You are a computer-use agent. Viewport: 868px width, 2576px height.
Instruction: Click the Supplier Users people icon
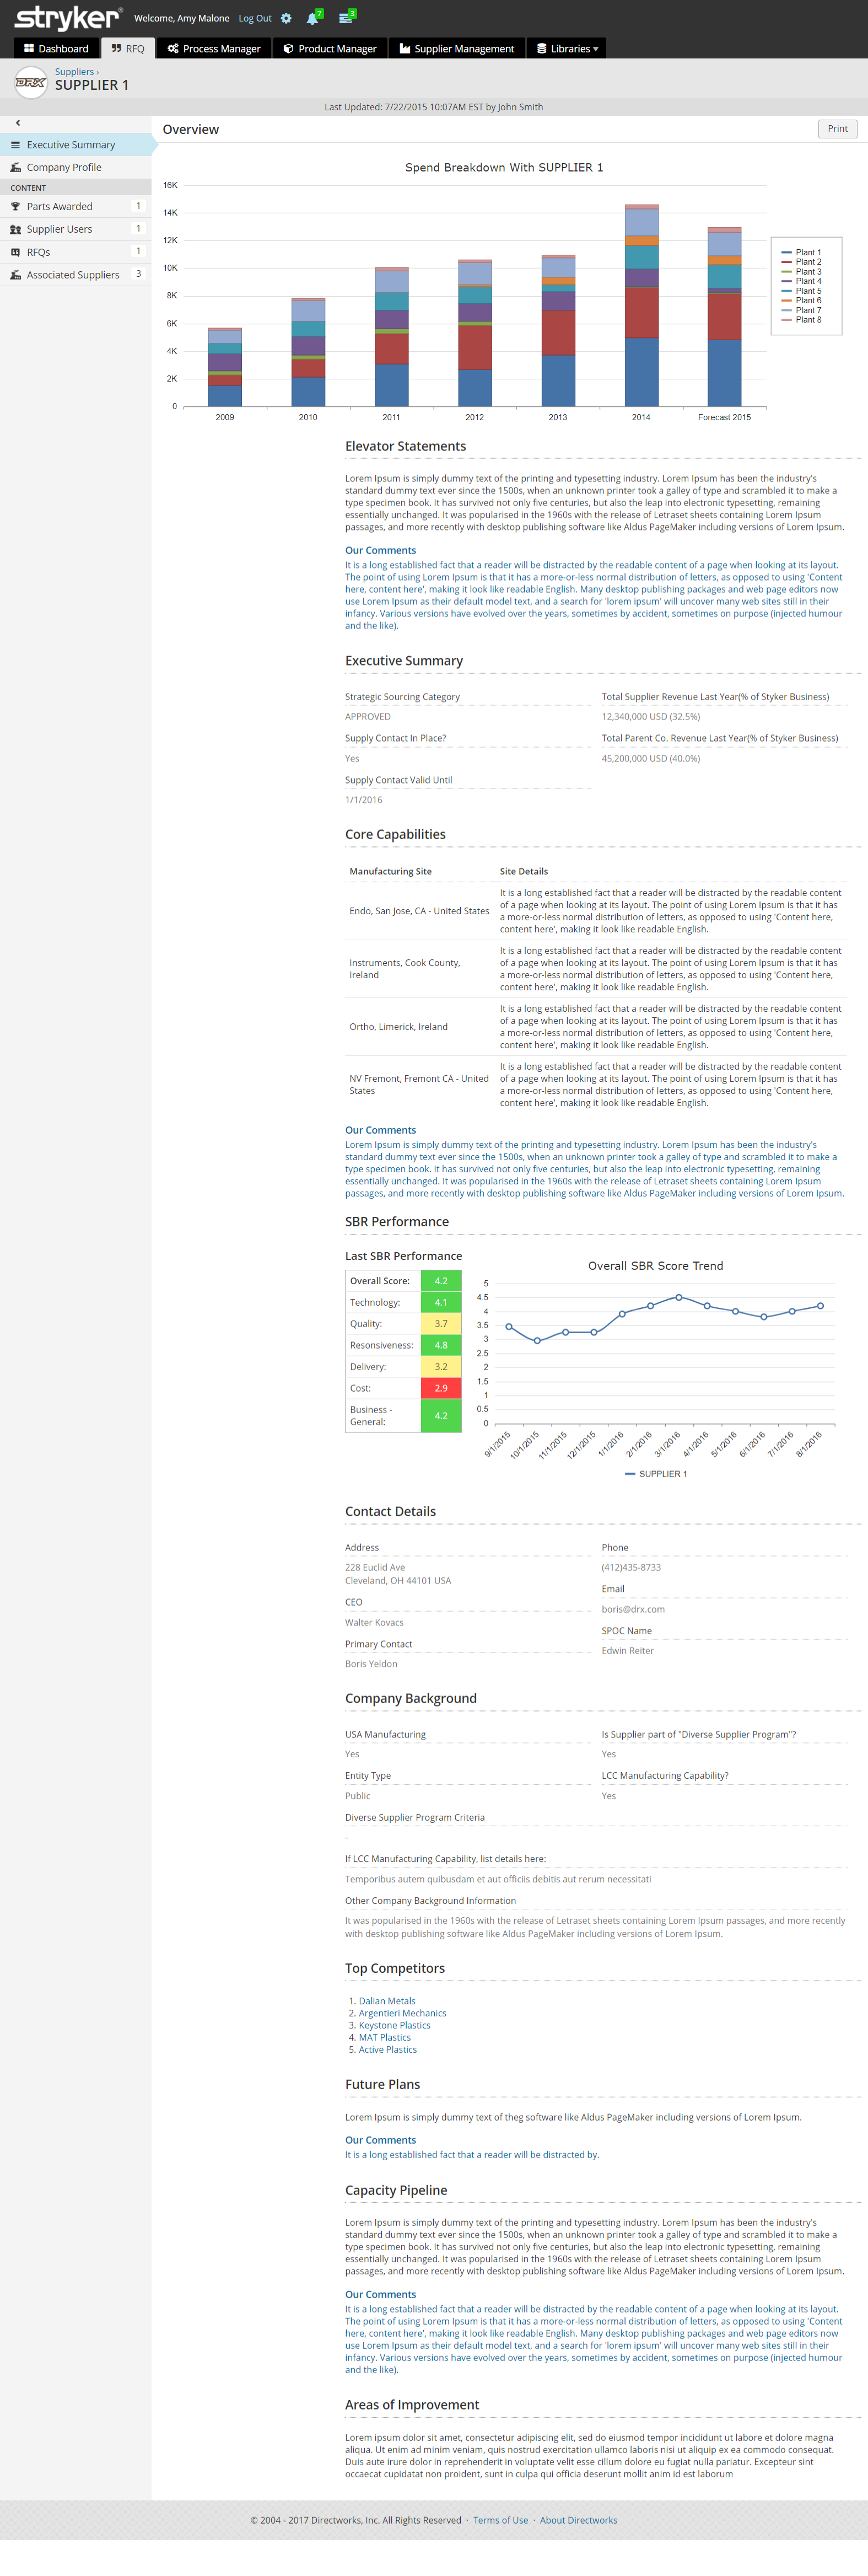[x=15, y=230]
